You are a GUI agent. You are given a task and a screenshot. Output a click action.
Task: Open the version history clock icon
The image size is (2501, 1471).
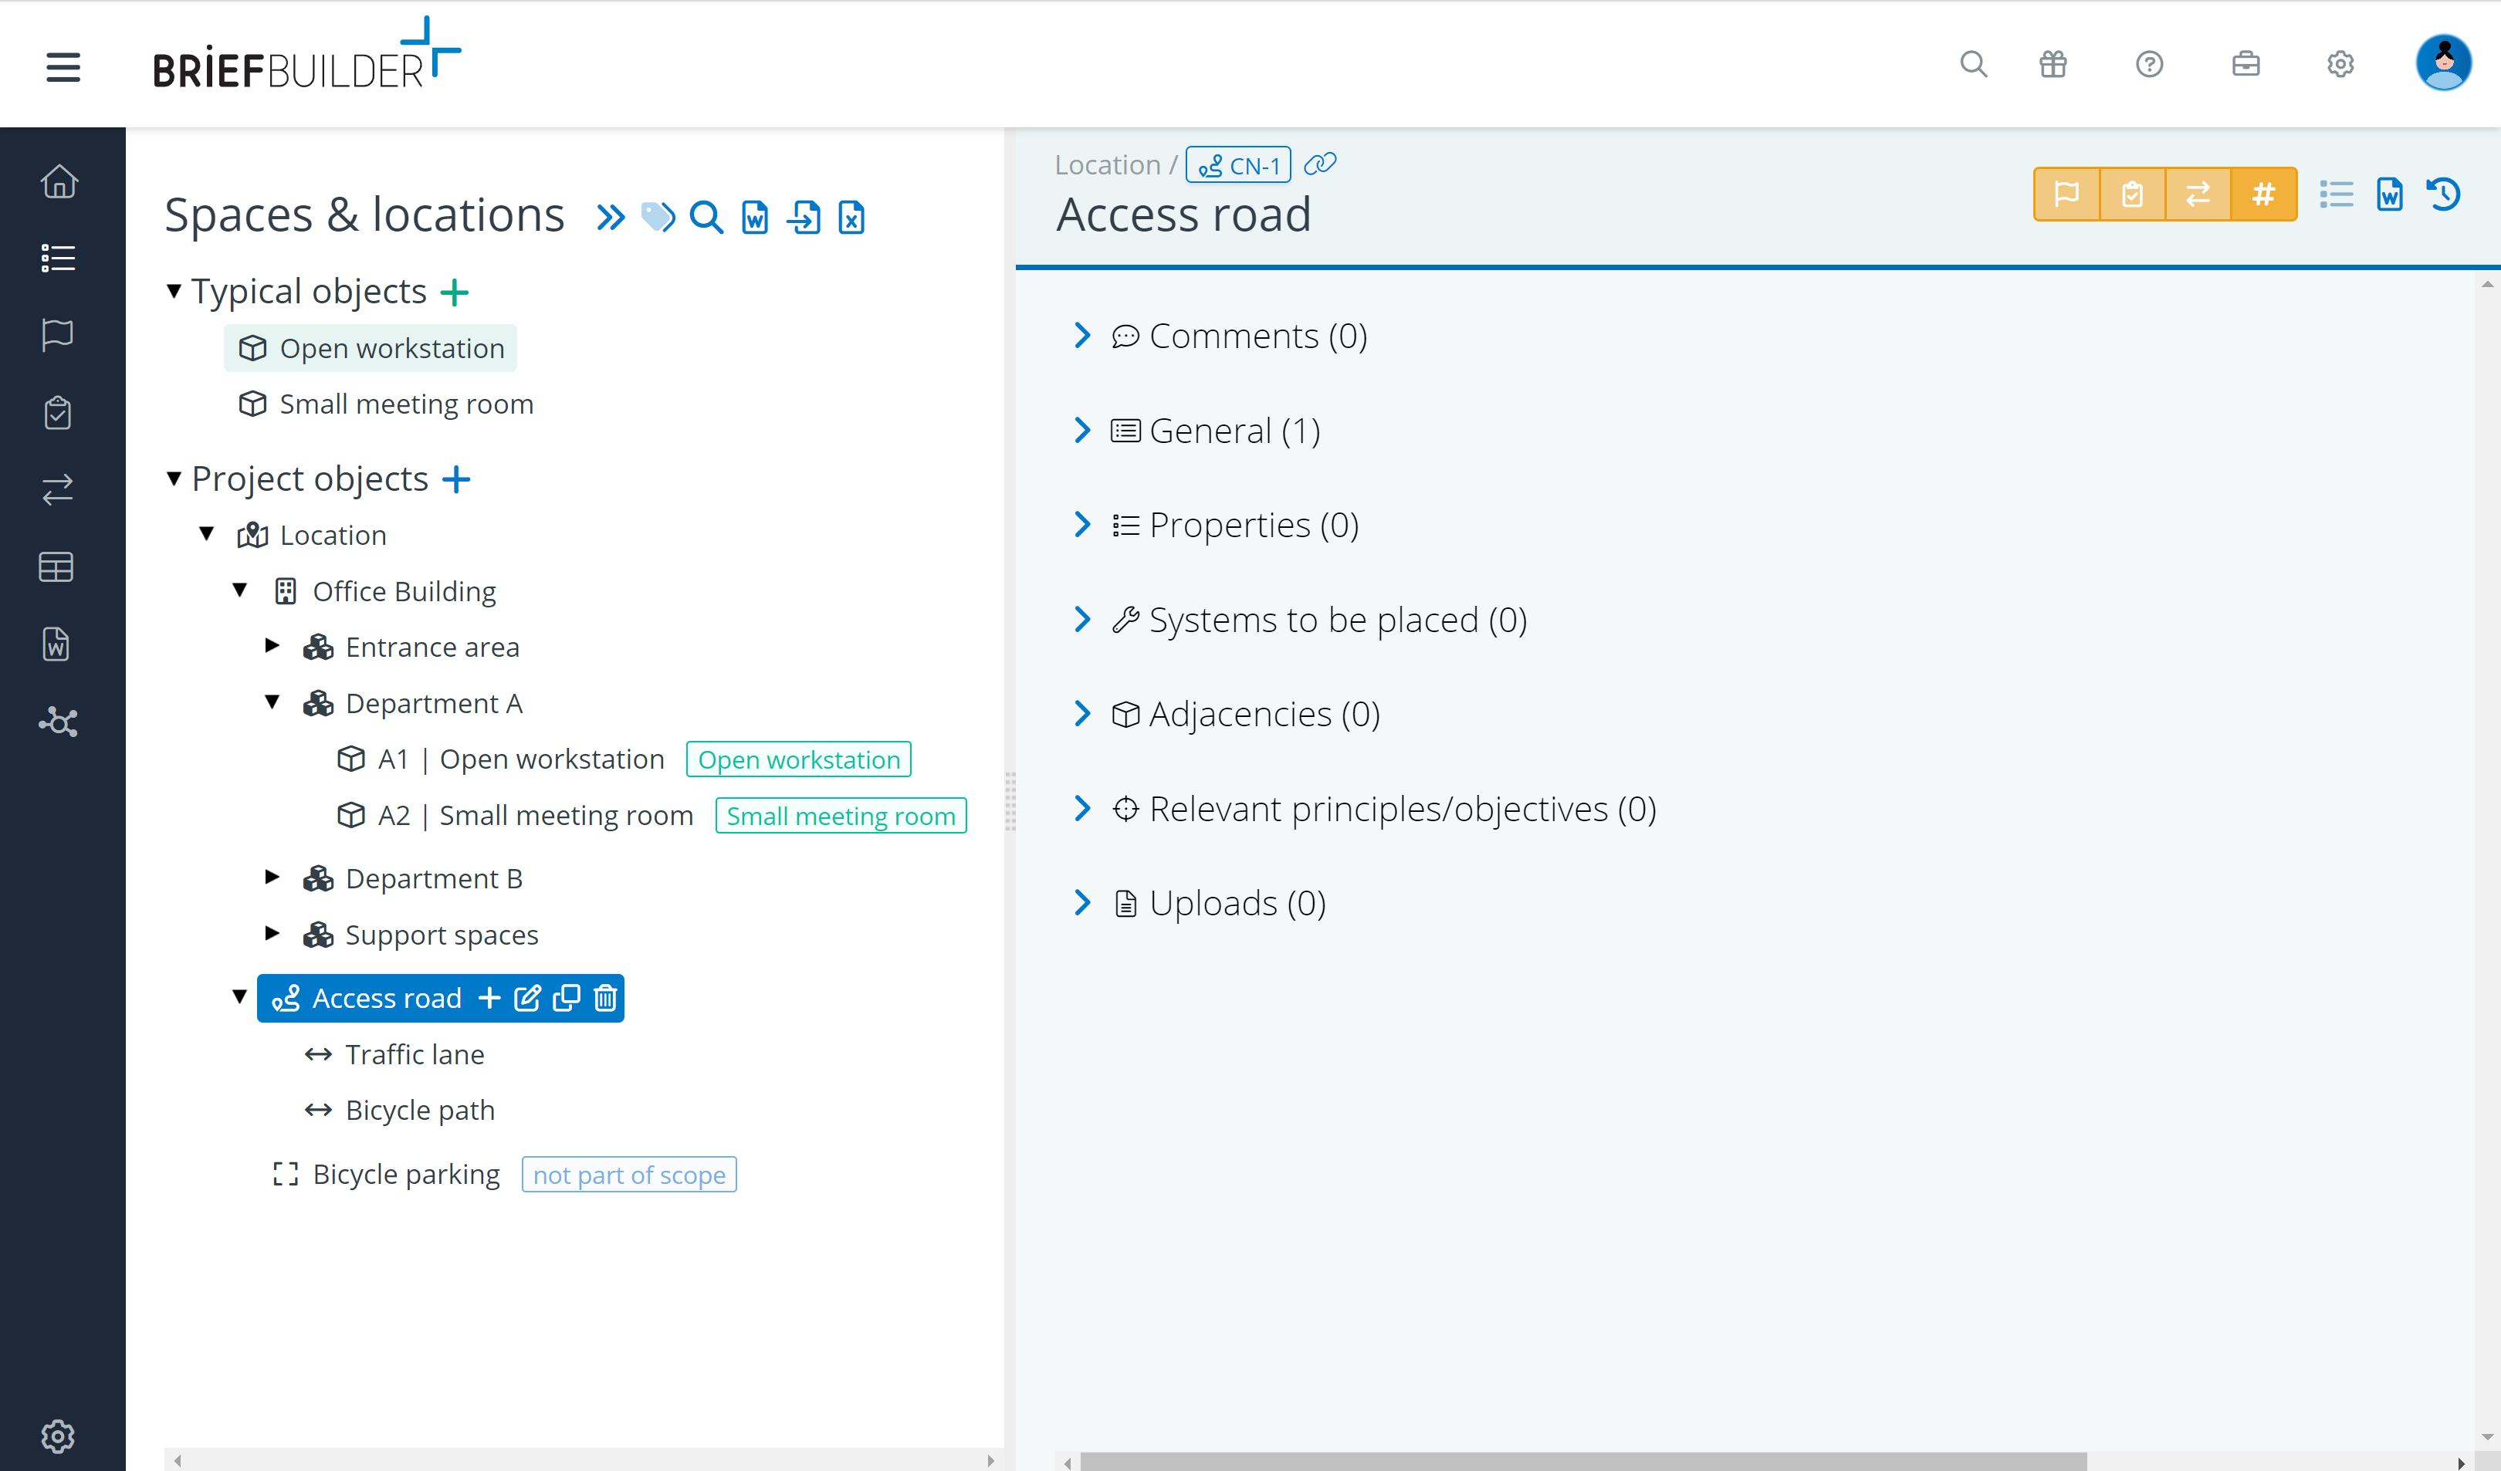(2442, 194)
